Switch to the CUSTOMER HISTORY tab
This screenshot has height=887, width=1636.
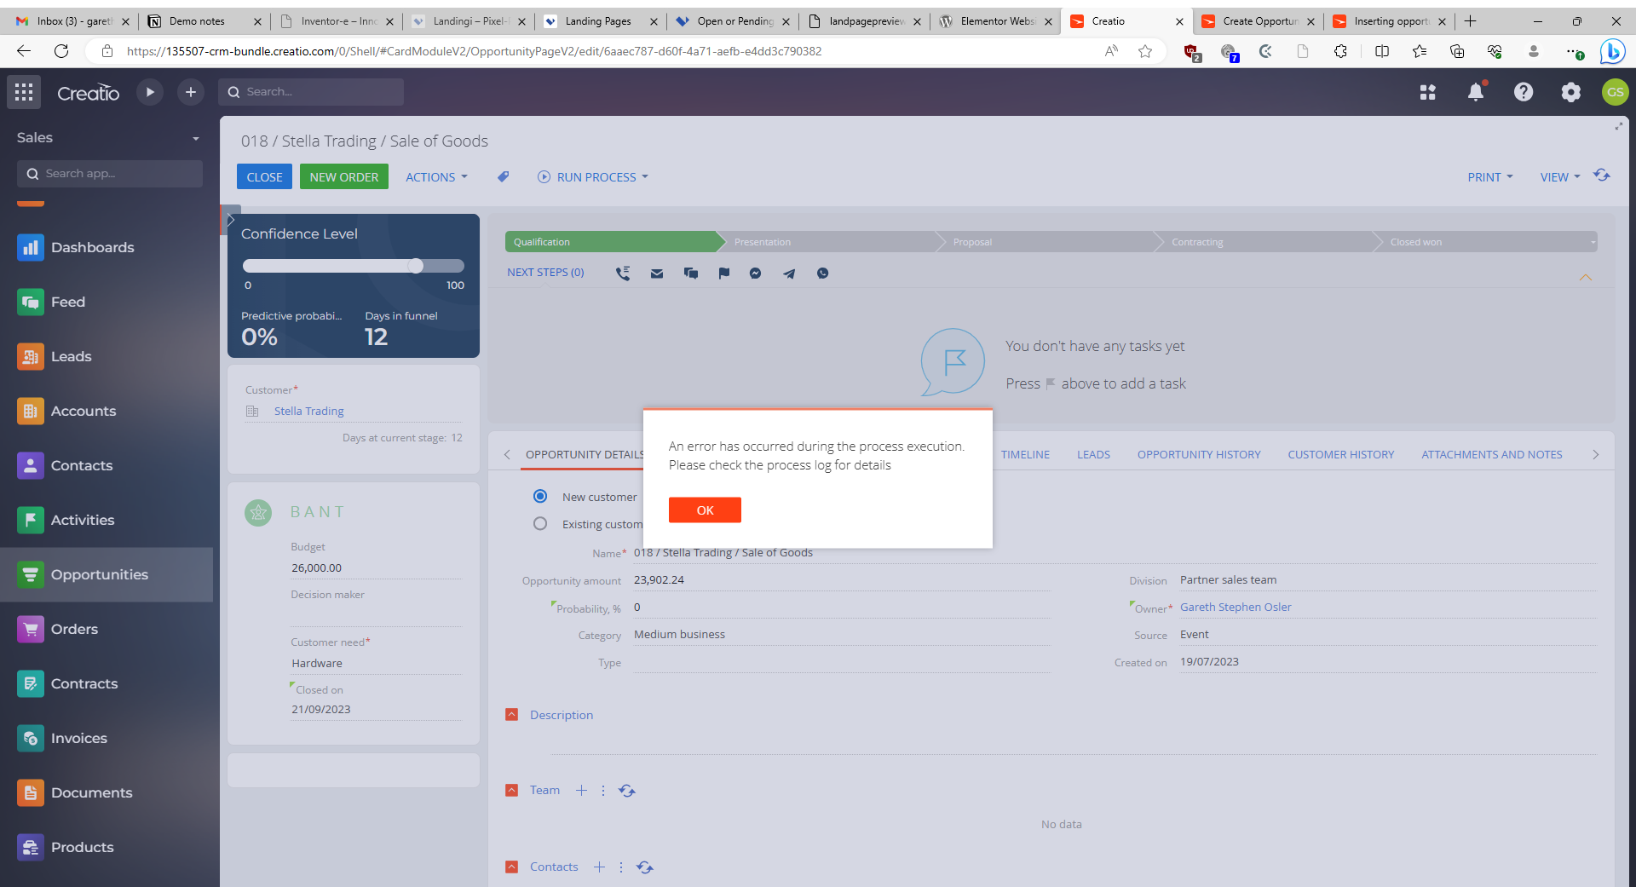pos(1341,455)
